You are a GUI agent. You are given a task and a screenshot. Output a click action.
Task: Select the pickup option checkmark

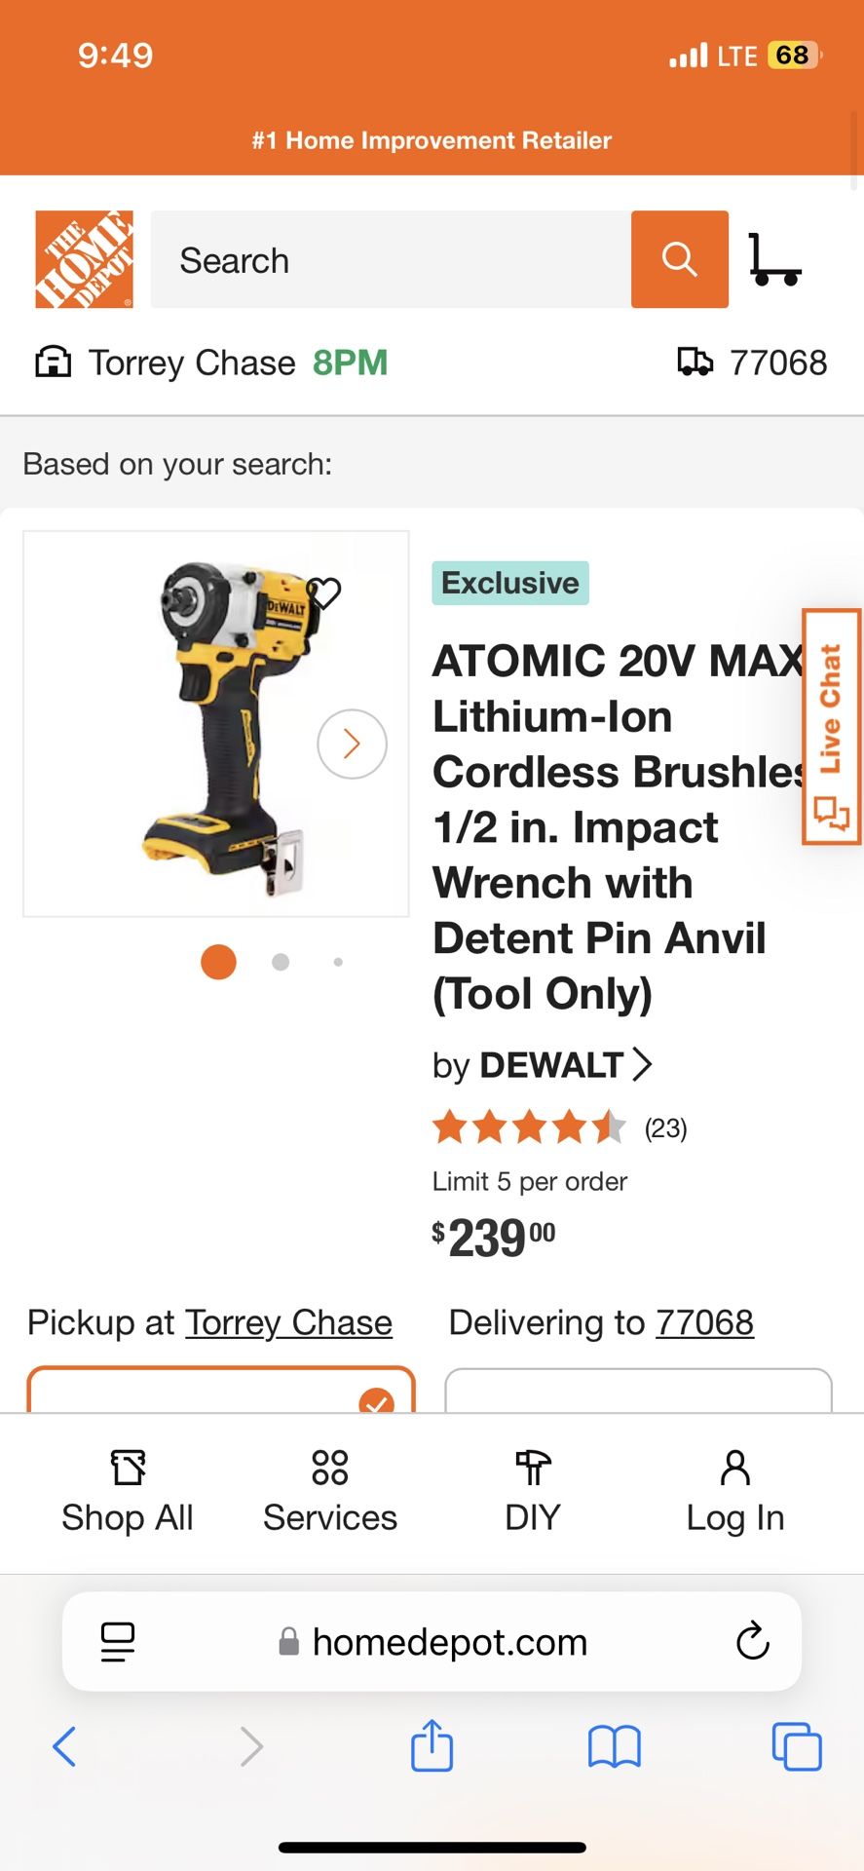pyautogui.click(x=375, y=1401)
